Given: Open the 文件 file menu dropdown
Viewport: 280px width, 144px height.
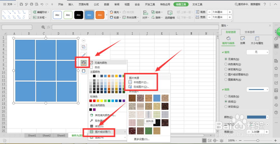Looking at the screenshot, I should (10, 4).
